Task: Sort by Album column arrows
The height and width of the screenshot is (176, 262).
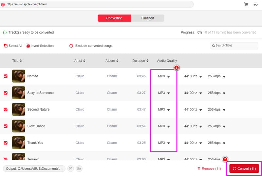Action: (x=117, y=61)
